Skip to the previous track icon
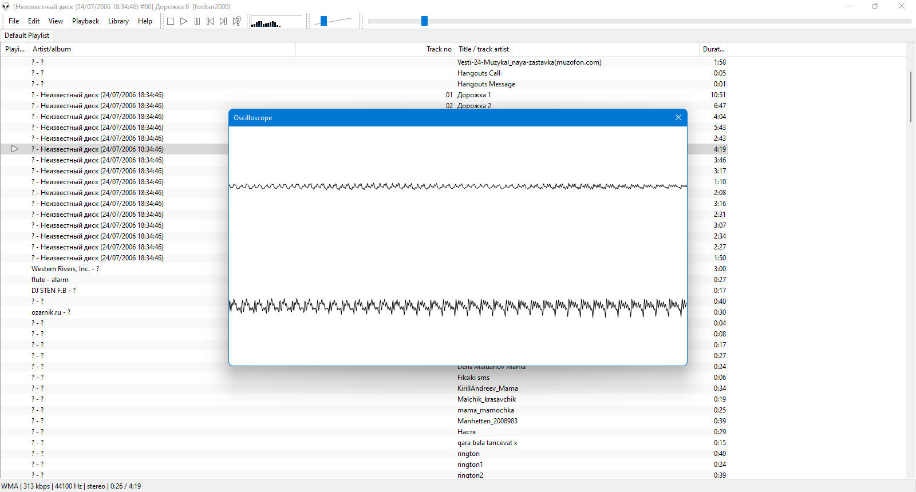 [210, 21]
